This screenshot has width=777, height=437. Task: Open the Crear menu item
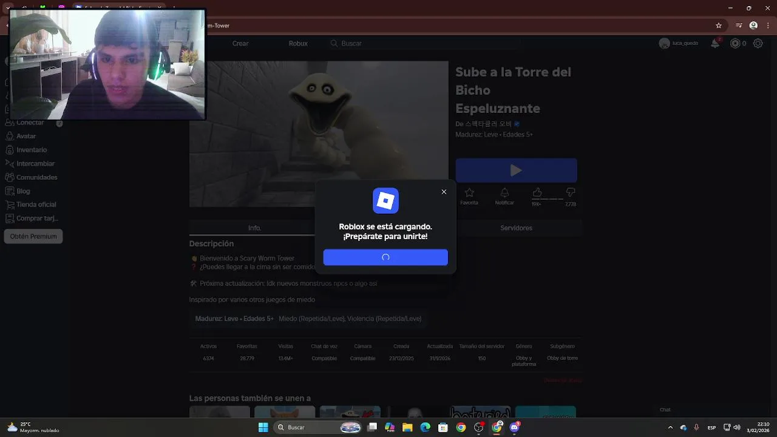pyautogui.click(x=240, y=43)
